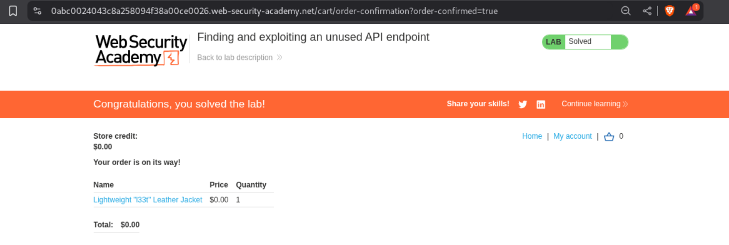Click the Continue learning link
Screen dimensions: 729x245
point(590,104)
